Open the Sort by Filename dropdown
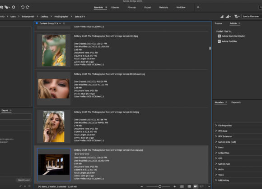 coord(252,16)
